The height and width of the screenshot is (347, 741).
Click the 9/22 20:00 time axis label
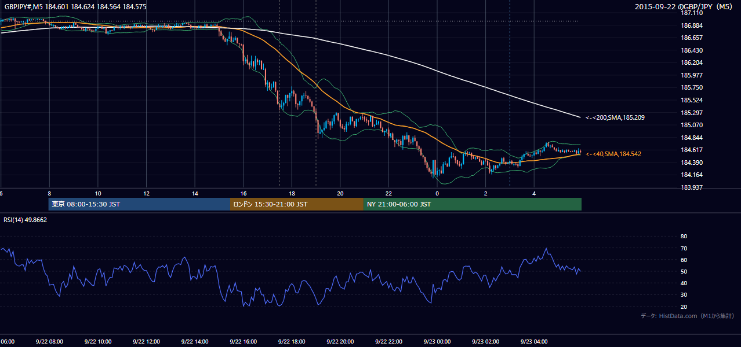click(x=340, y=342)
